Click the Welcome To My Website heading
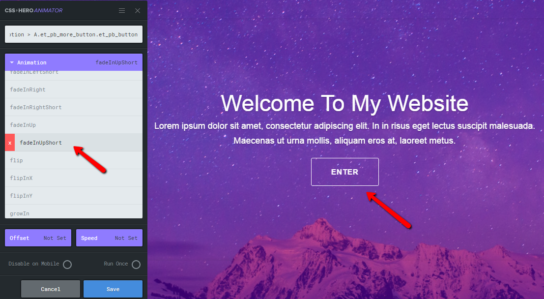 344,103
